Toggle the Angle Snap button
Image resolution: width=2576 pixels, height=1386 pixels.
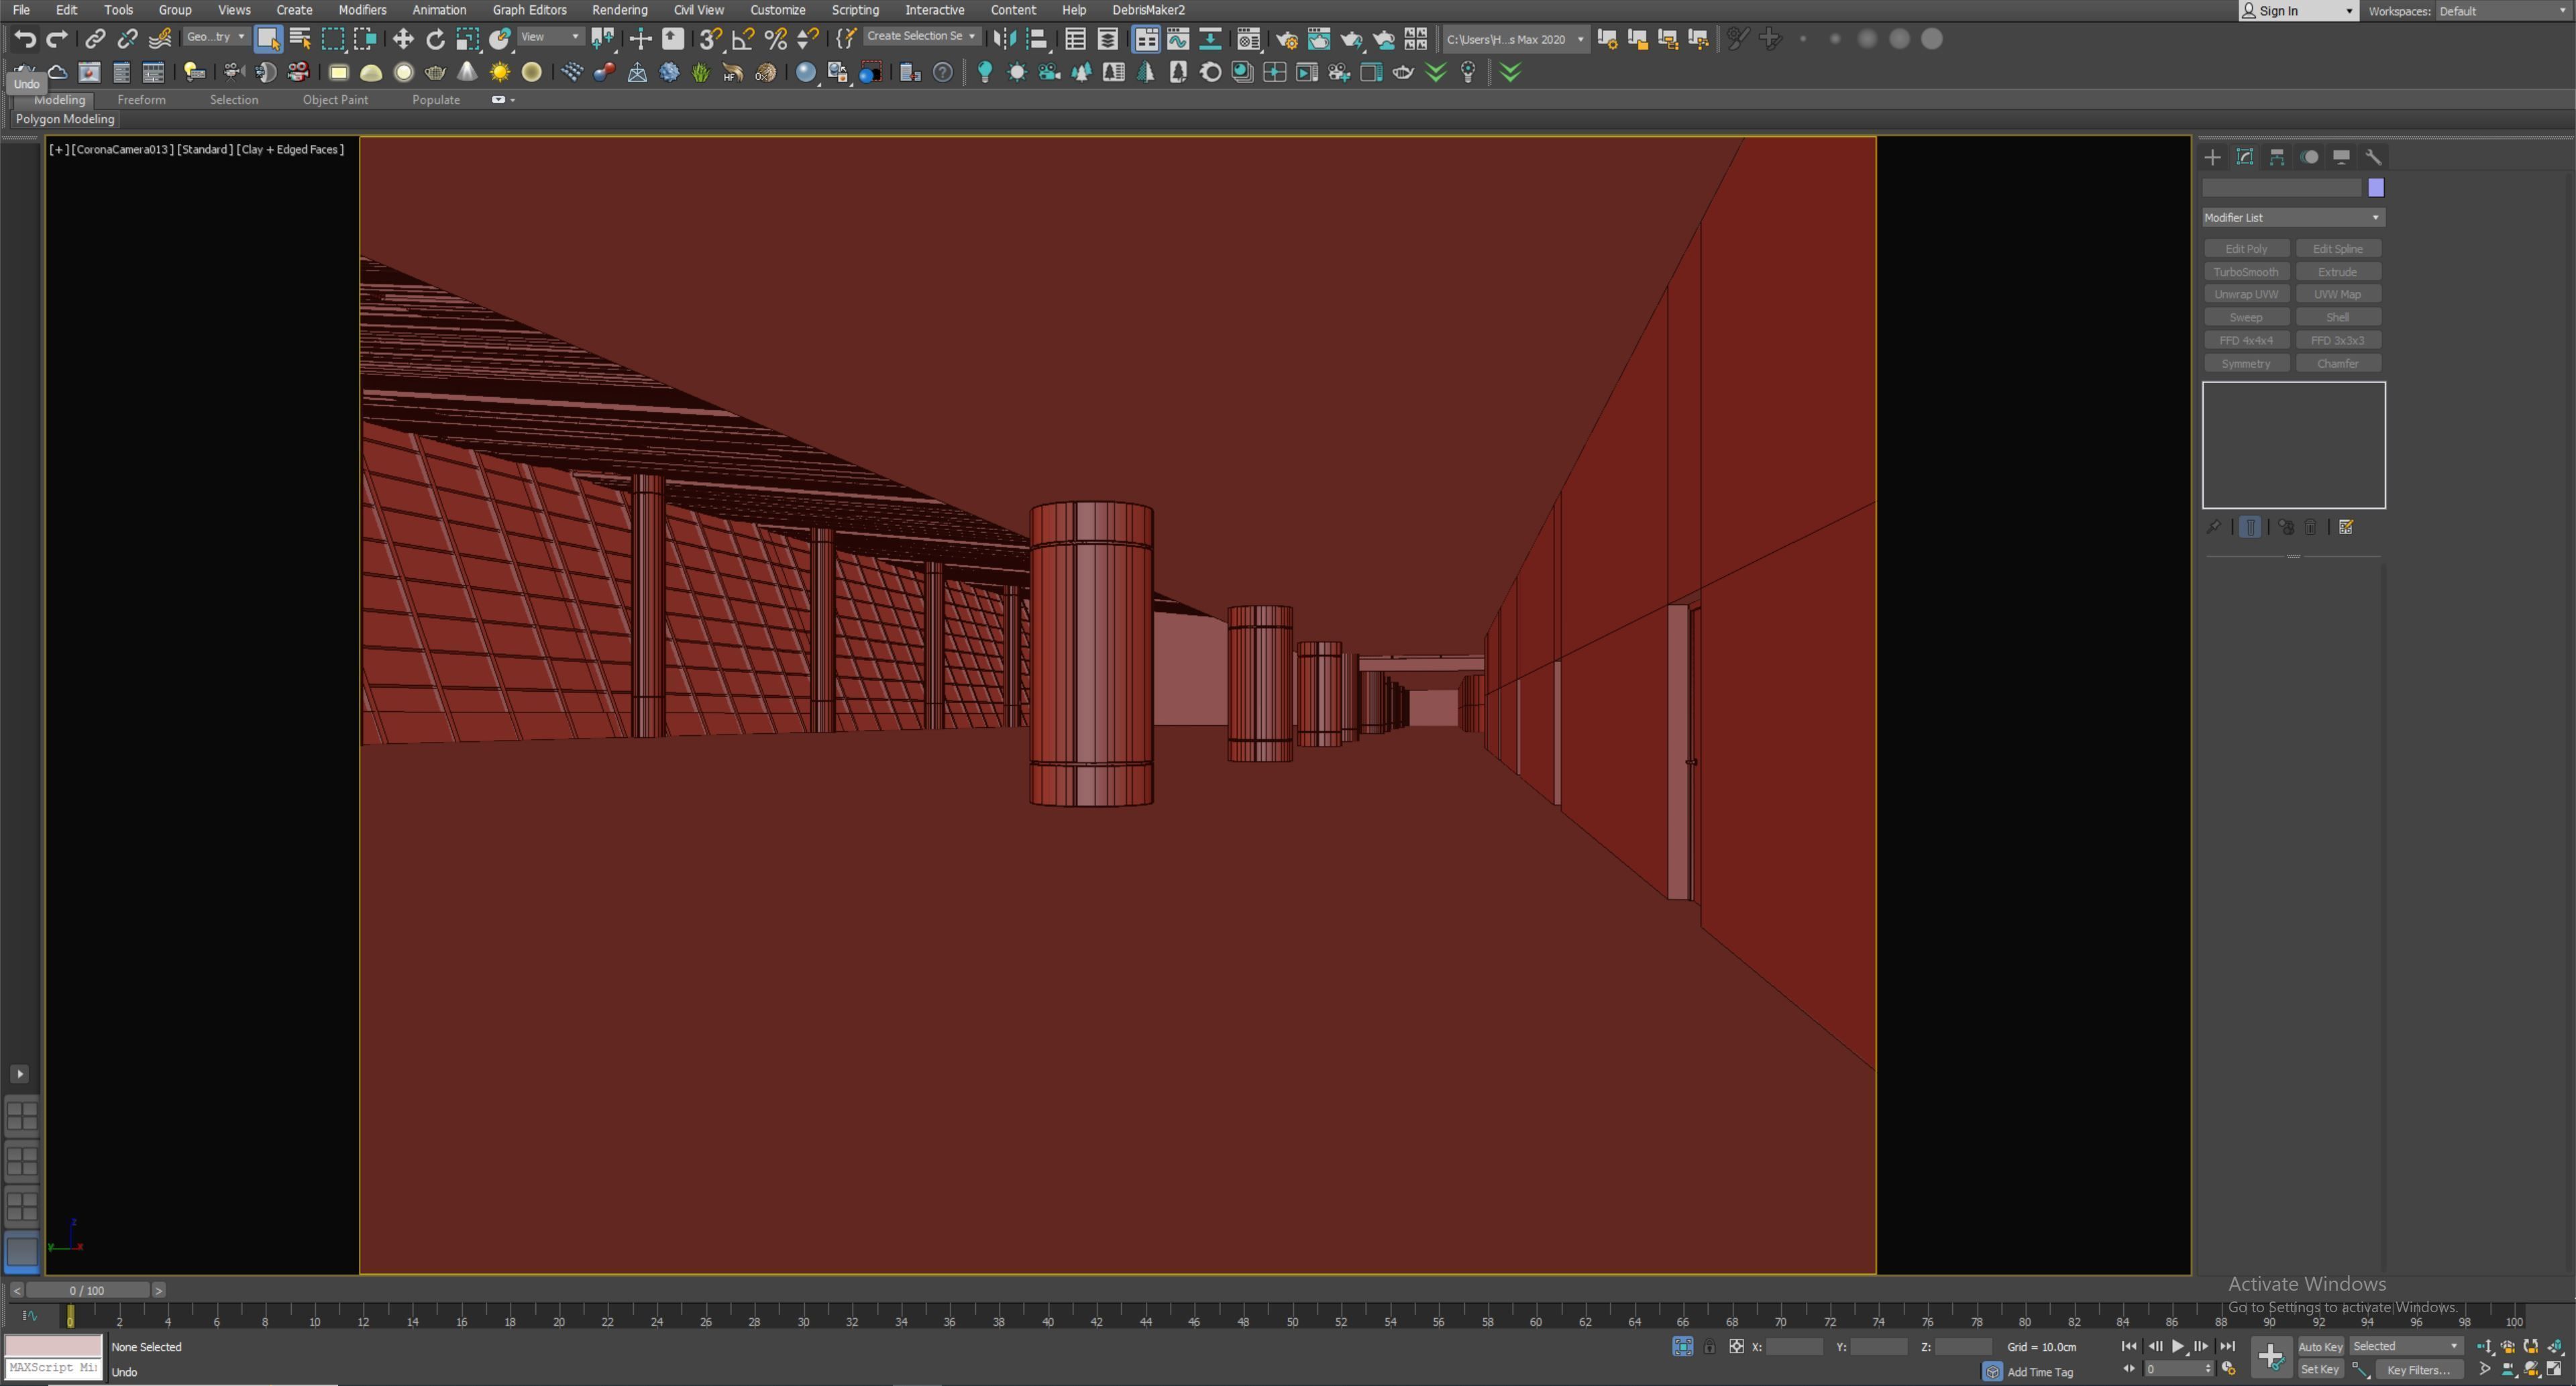coord(742,39)
